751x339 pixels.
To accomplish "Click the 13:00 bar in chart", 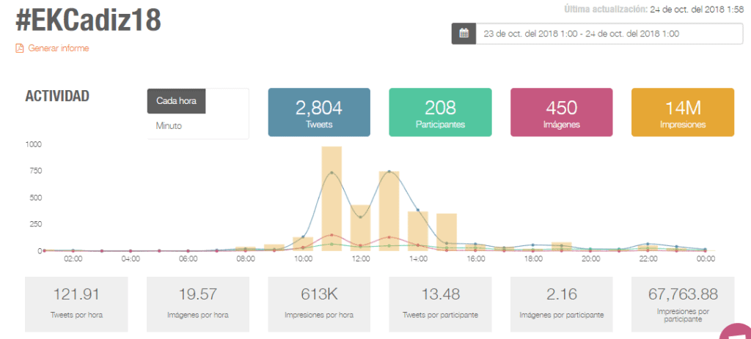I will pos(389,211).
